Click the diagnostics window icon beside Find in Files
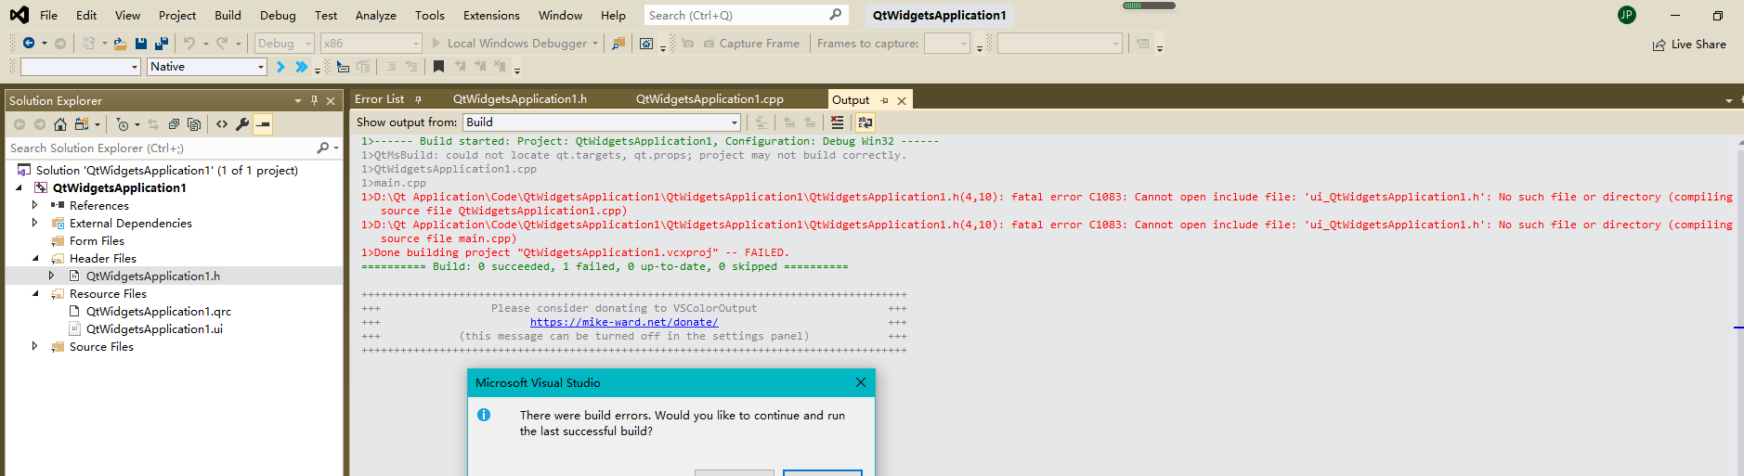Screen dimensions: 1744x476 pos(646,44)
